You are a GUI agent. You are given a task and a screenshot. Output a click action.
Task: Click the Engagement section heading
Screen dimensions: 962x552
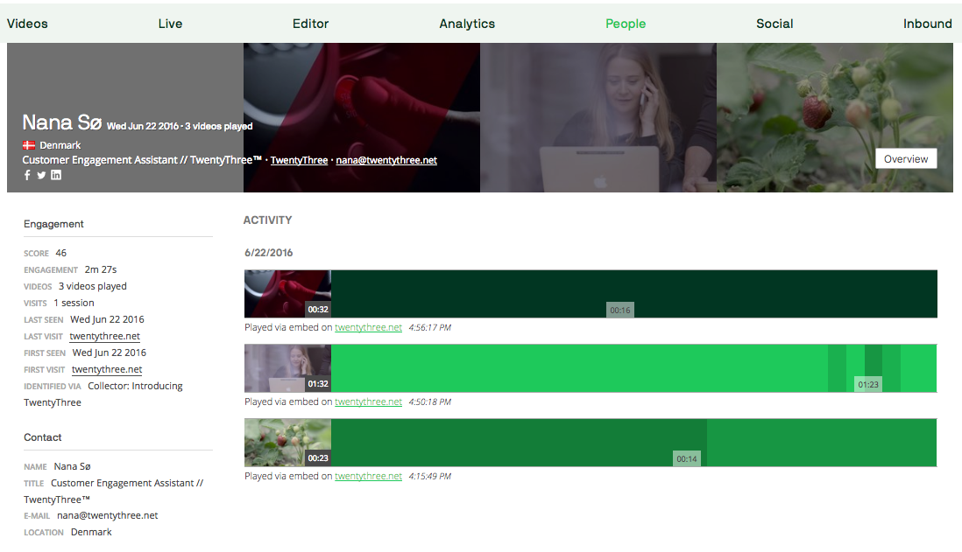point(54,224)
